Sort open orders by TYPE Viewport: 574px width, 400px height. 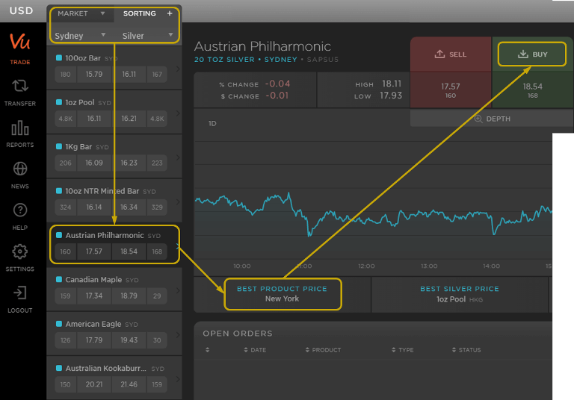coord(403,350)
